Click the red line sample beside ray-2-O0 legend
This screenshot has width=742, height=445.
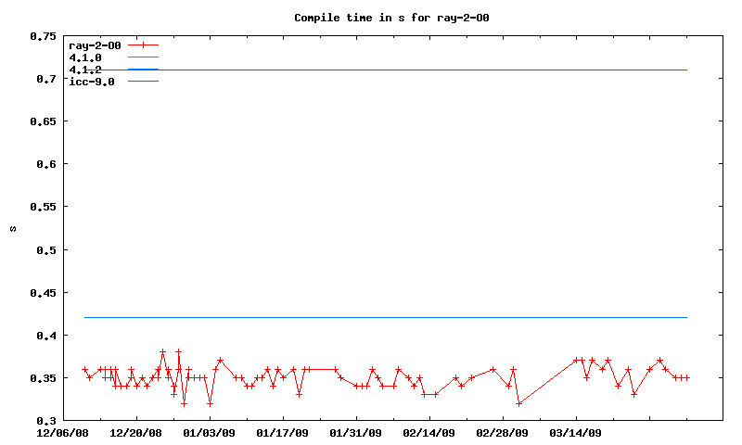[144, 45]
